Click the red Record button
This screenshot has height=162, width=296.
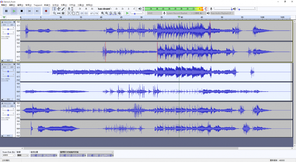click(46, 11)
